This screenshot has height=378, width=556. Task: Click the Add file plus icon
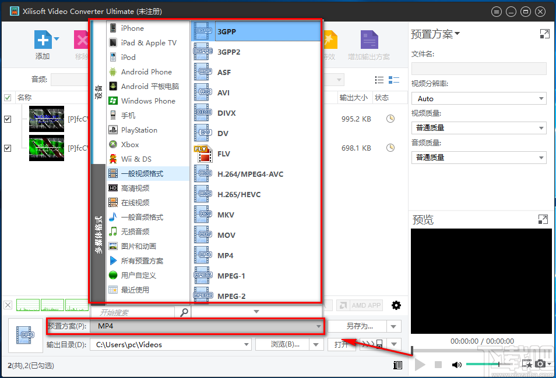(x=43, y=40)
